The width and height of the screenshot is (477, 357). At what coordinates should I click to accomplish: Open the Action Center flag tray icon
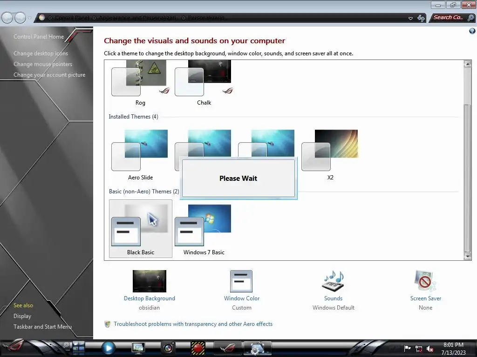pos(407,349)
